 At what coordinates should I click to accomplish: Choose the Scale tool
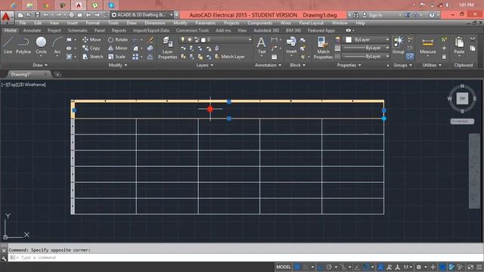[116, 57]
